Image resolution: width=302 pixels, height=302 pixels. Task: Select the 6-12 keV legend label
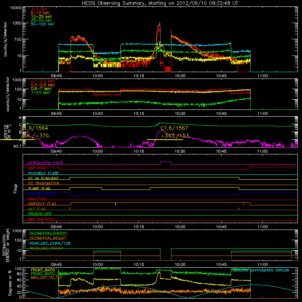pyautogui.click(x=40, y=13)
